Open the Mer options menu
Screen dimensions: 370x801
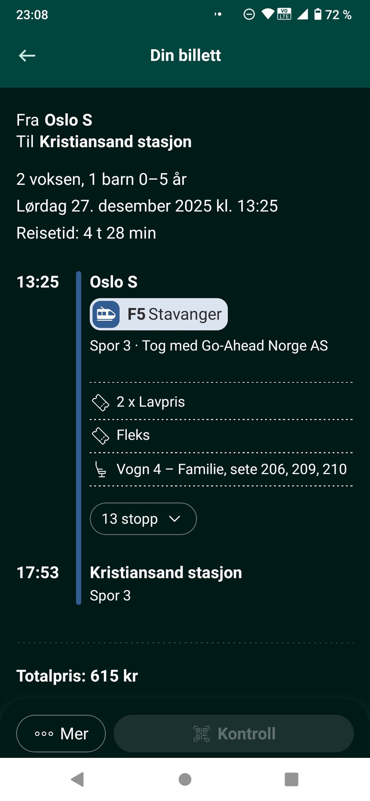[x=61, y=734]
